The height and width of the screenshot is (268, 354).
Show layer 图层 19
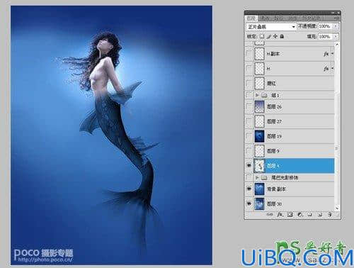click(249, 136)
